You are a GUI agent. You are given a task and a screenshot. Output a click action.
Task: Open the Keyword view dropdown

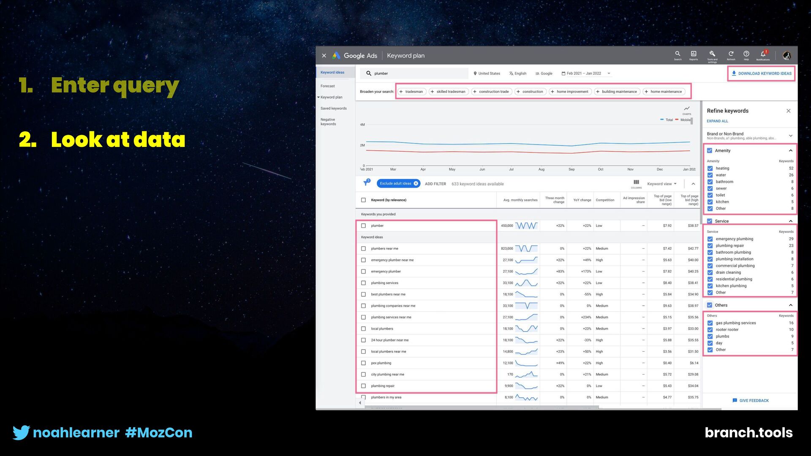(x=662, y=184)
